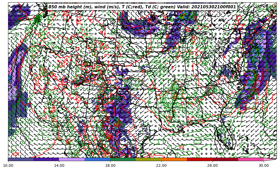Click the blue 16–18 colorbar segment
279x170 pixels.
point(97,160)
